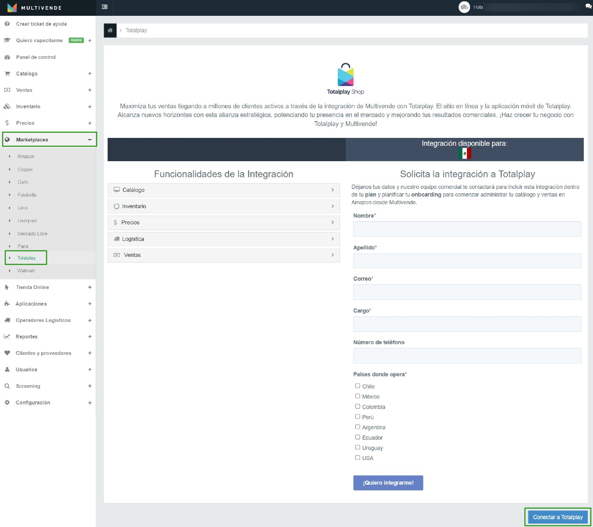Check the USA country checkbox
Image resolution: width=593 pixels, height=527 pixels.
[x=358, y=458]
